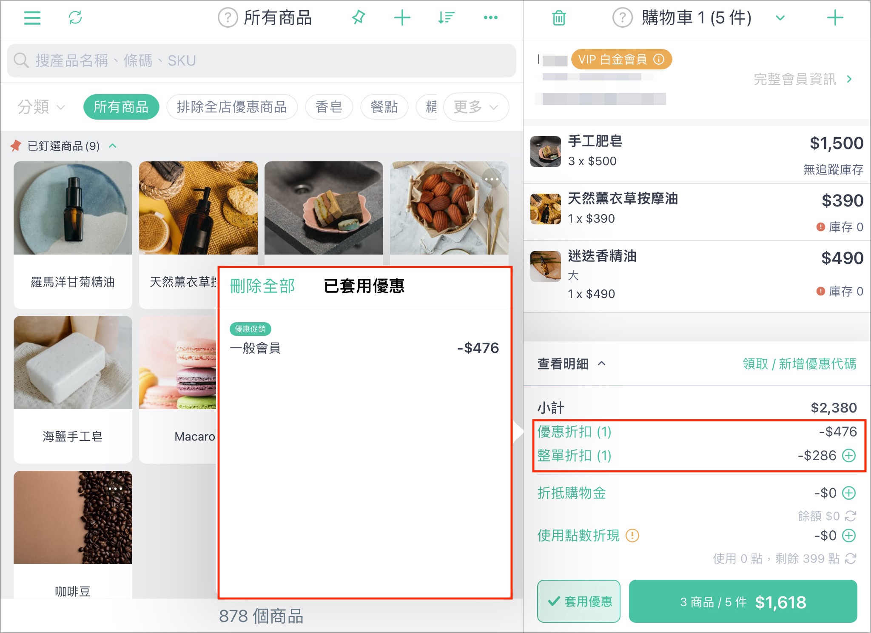The width and height of the screenshot is (871, 633).
Task: Click 折抵購物金 store credit link
Action: (x=572, y=493)
